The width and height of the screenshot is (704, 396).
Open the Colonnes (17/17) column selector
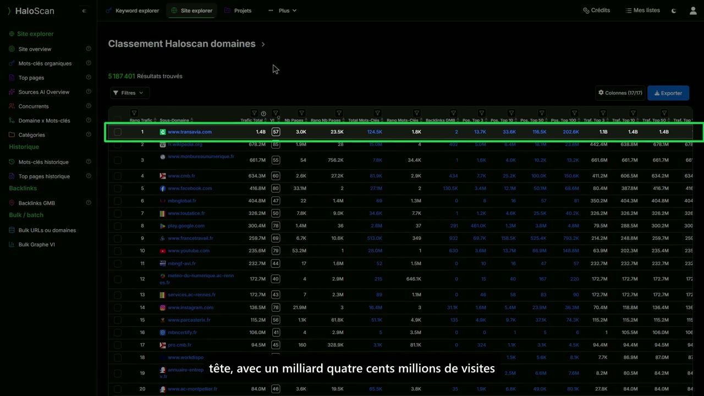click(x=620, y=93)
